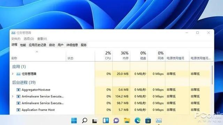Click 0% CPU in AggregatorHost.exe row
This screenshot has height=125, width=223.
point(109,90)
